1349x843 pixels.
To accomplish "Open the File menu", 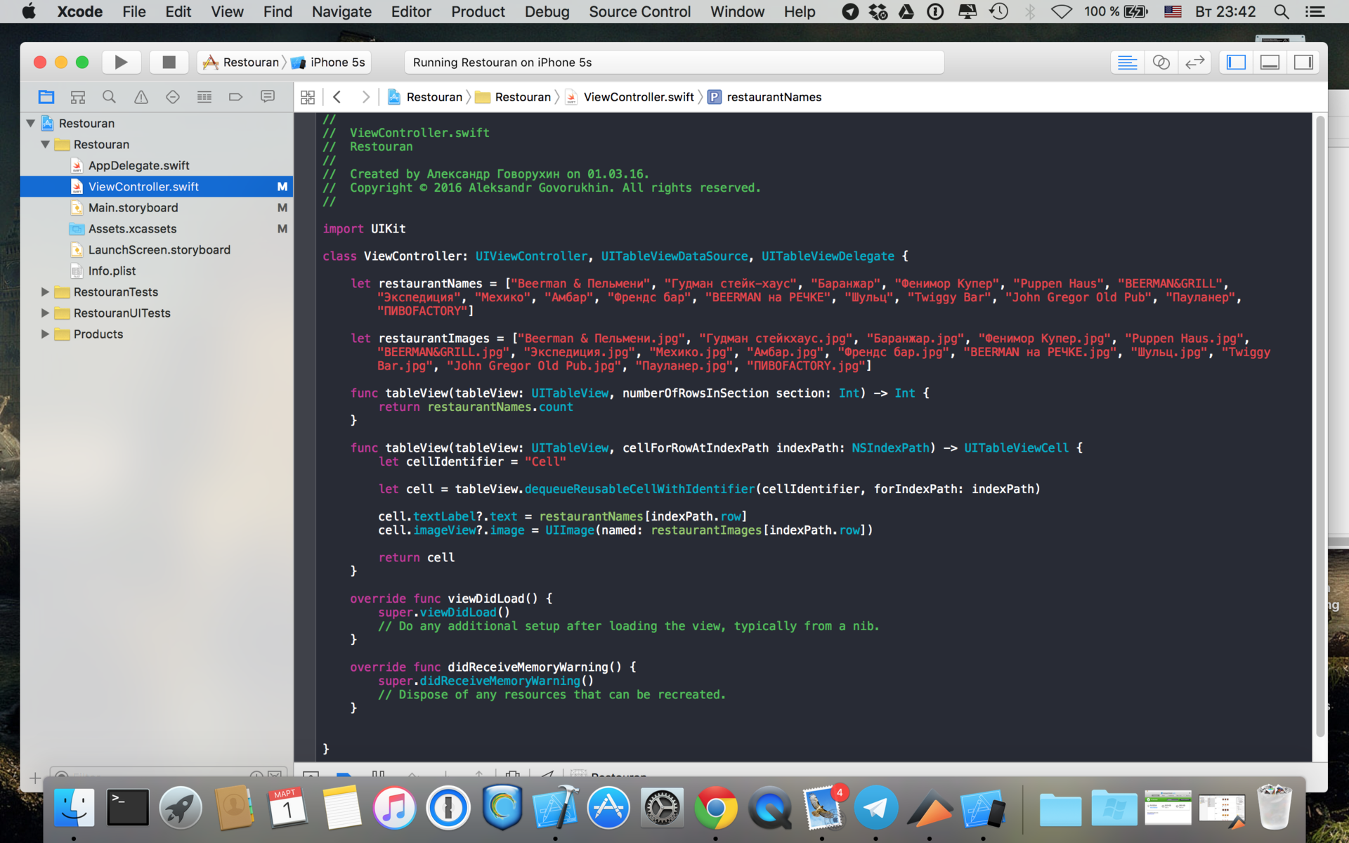I will 134,11.
